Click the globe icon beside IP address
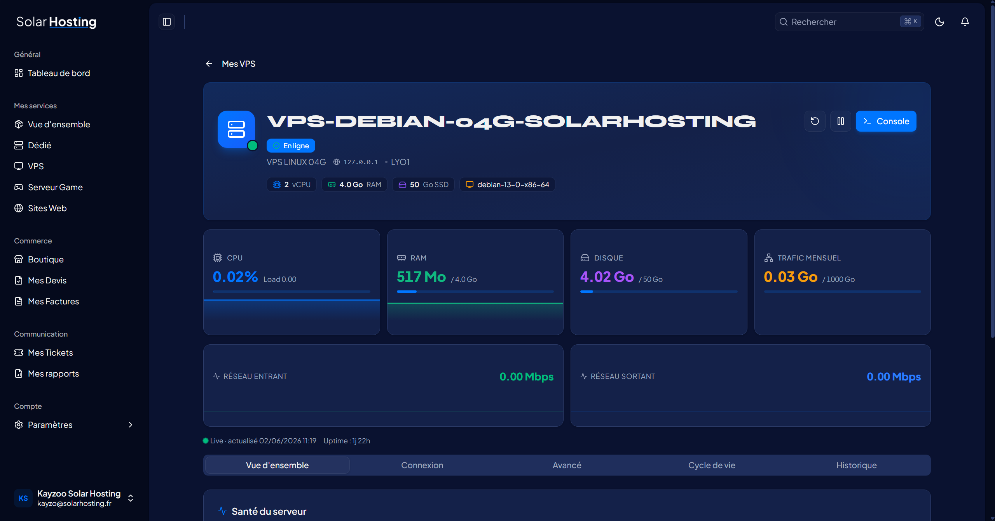Viewport: 995px width, 521px height. (337, 162)
